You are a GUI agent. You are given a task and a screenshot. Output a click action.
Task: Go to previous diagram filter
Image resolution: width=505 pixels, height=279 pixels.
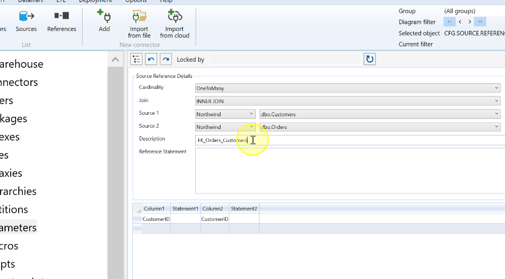[460, 22]
